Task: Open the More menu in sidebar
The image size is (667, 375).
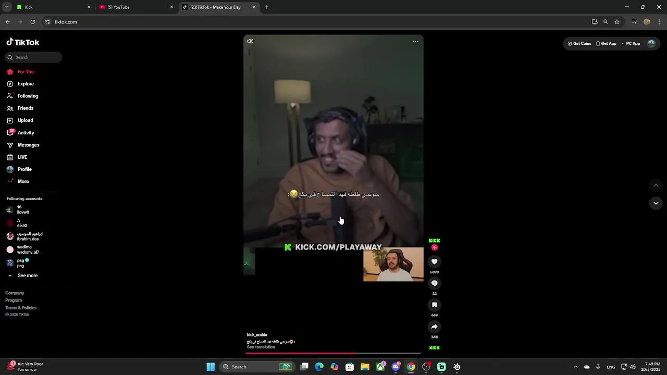Action: (18, 181)
